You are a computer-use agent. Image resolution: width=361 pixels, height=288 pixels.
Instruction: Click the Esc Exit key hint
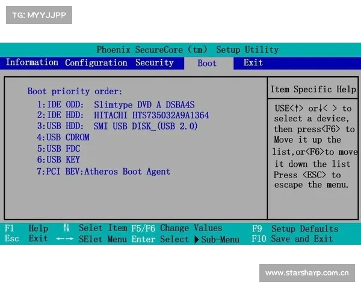26,238
